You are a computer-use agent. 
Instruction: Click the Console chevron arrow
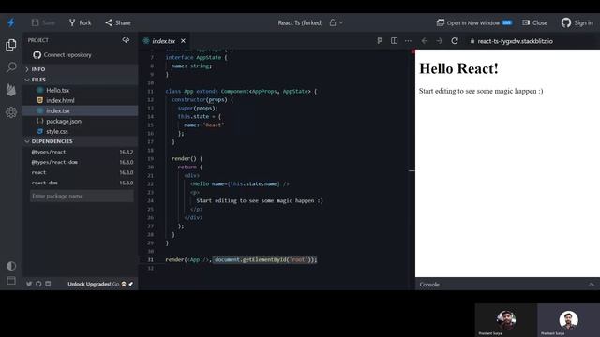tap(592, 285)
